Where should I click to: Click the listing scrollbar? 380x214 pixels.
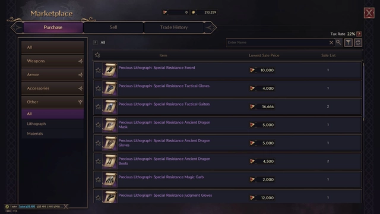(x=363, y=92)
